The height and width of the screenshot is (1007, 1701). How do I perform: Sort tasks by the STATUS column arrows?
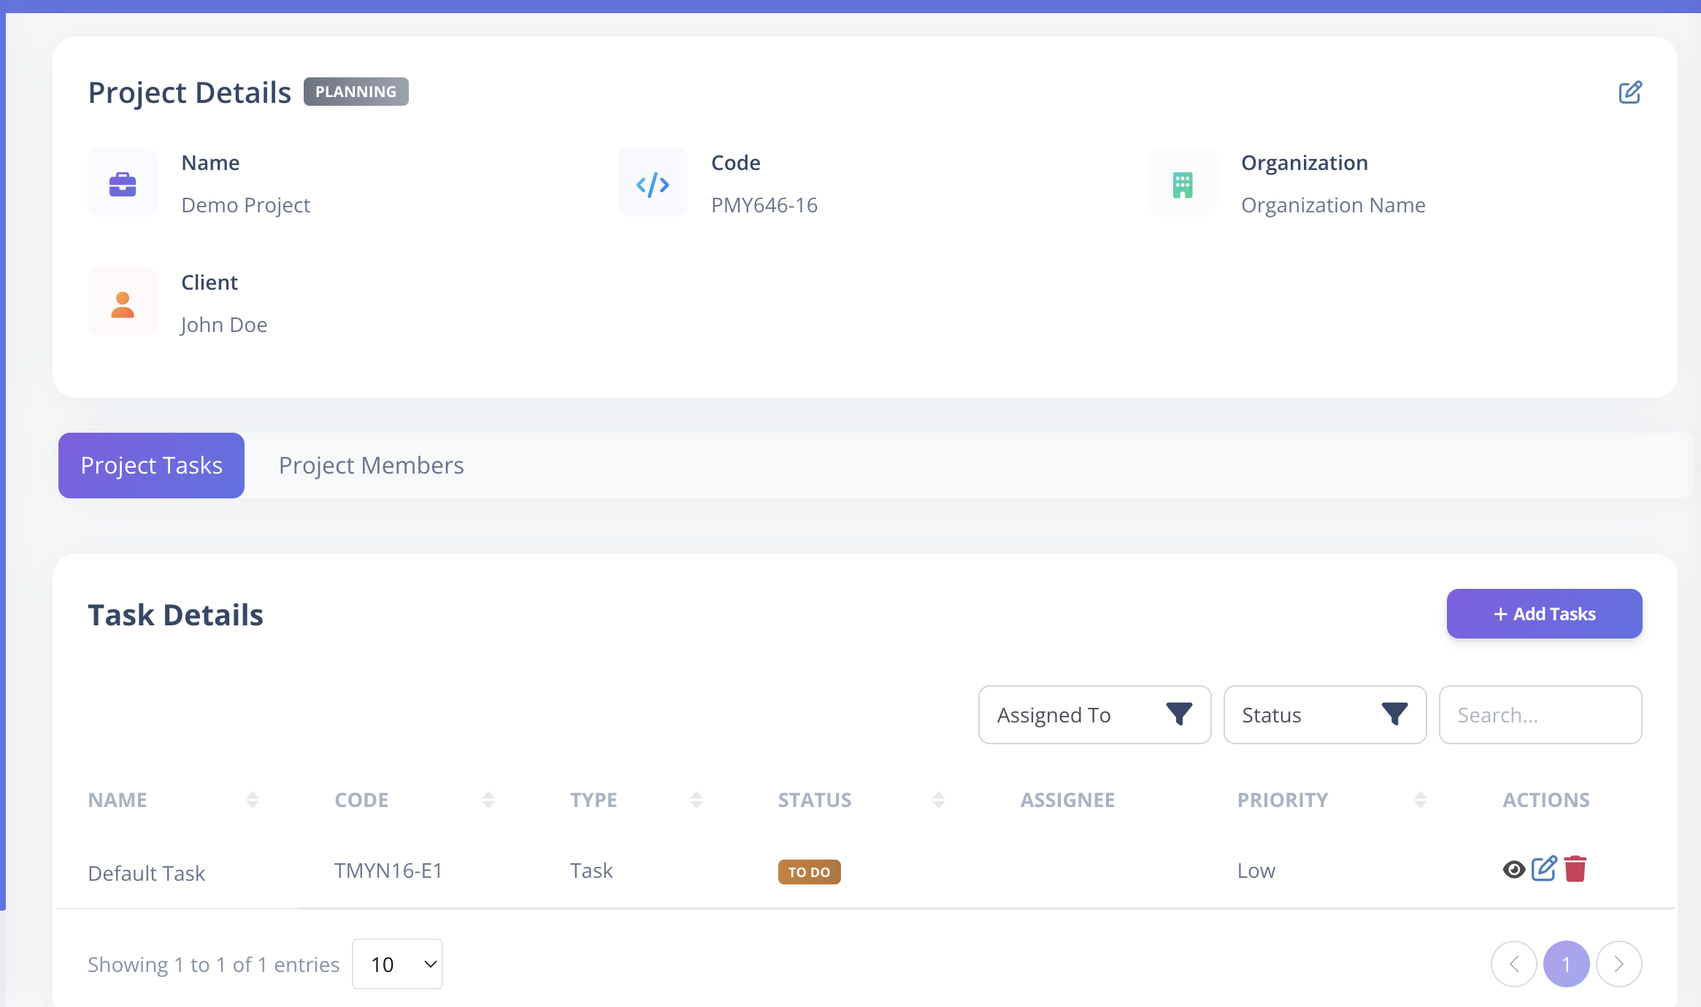[939, 800]
